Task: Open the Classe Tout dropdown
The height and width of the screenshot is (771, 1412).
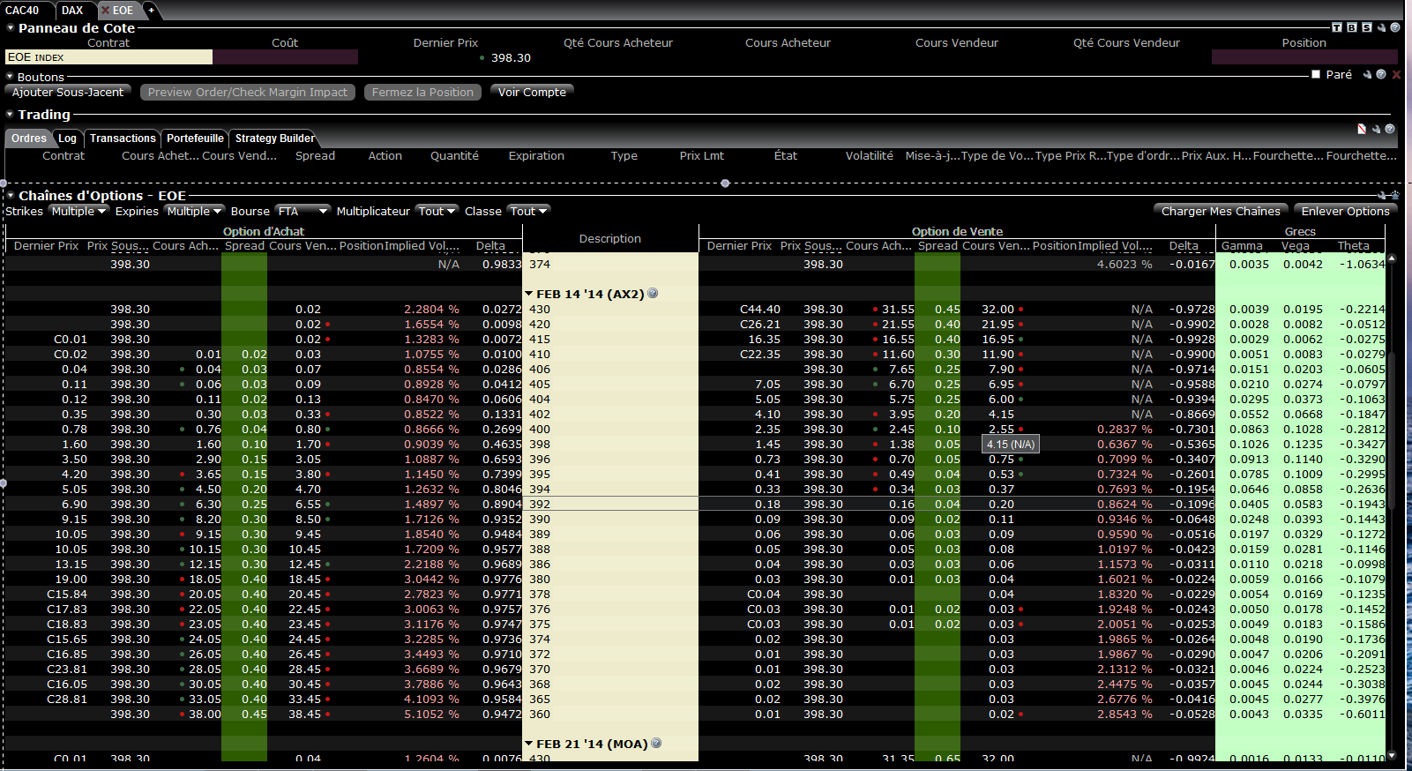Action: tap(528, 211)
